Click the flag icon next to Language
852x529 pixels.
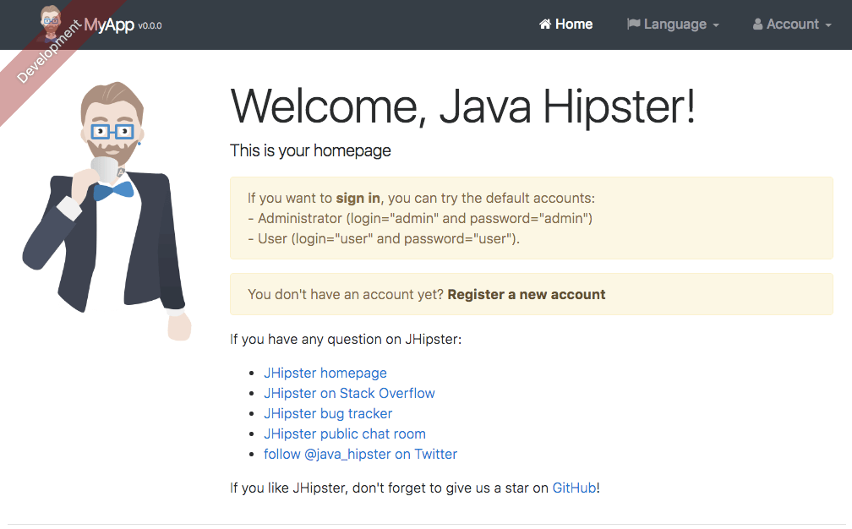point(633,25)
